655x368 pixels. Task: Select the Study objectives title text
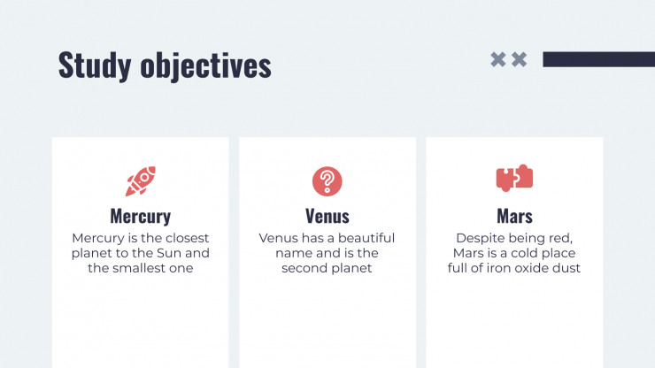(165, 65)
